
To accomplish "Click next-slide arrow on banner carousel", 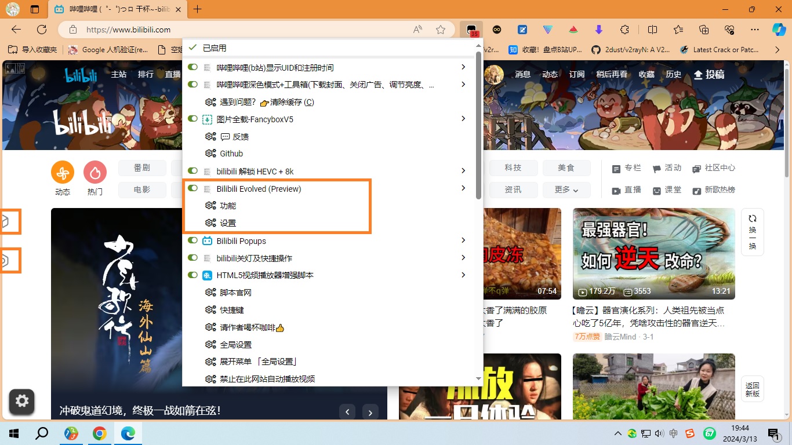I will tap(370, 412).
